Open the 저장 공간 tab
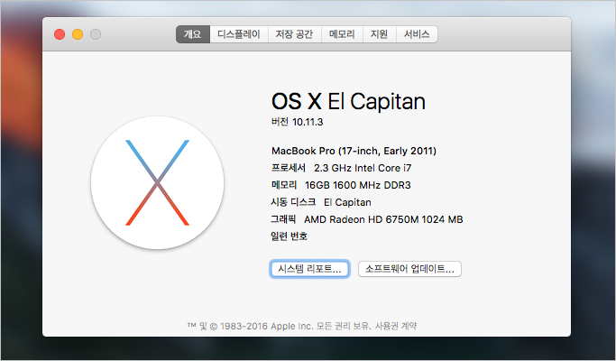This screenshot has width=616, height=361. point(295,34)
